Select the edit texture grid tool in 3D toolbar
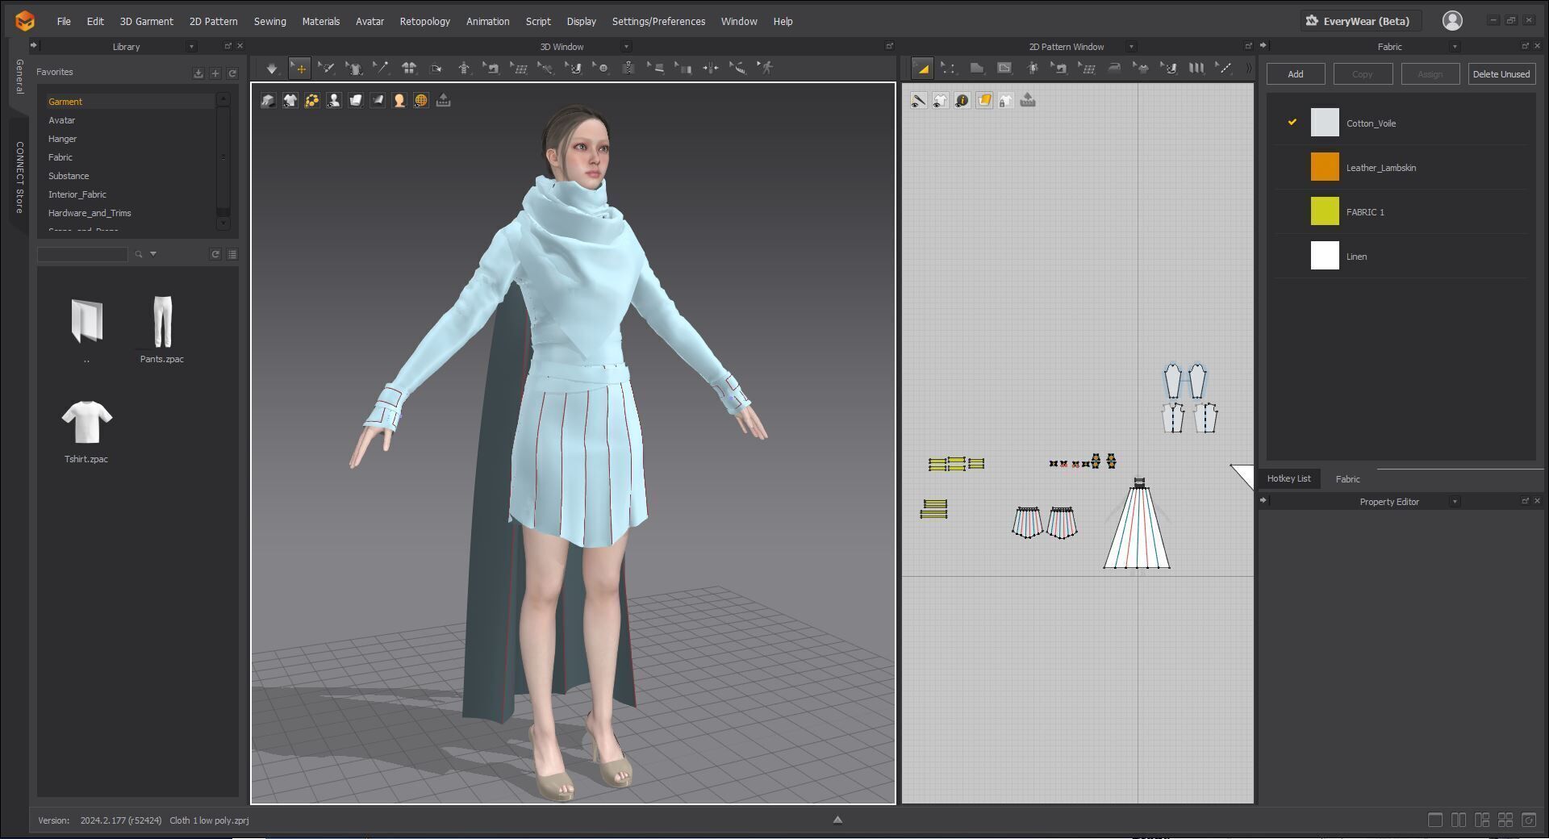Screen dimensions: 1549x839 (x=519, y=69)
